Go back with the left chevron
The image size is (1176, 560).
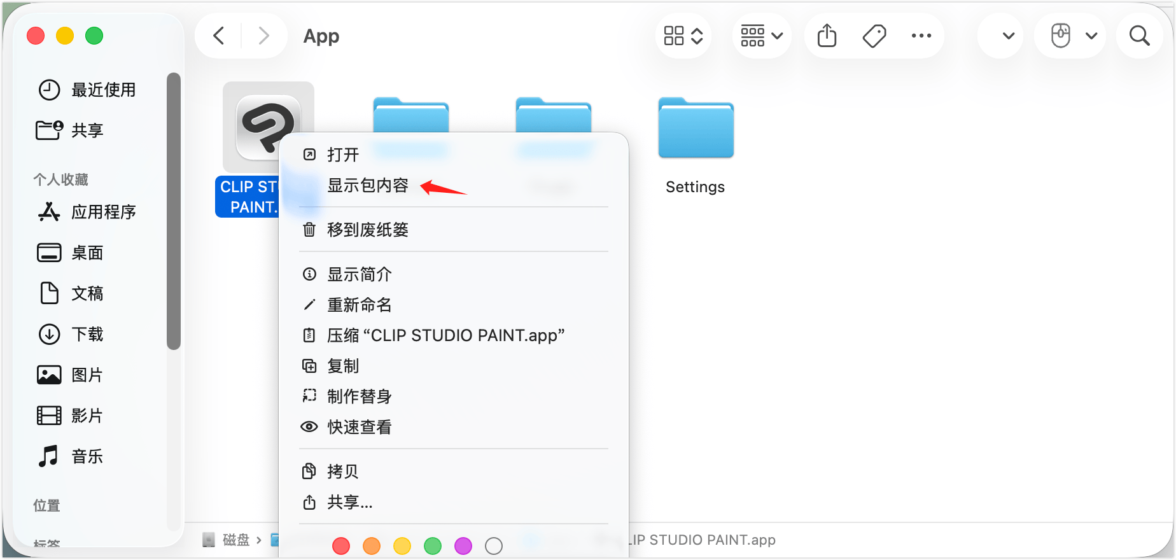tap(219, 36)
